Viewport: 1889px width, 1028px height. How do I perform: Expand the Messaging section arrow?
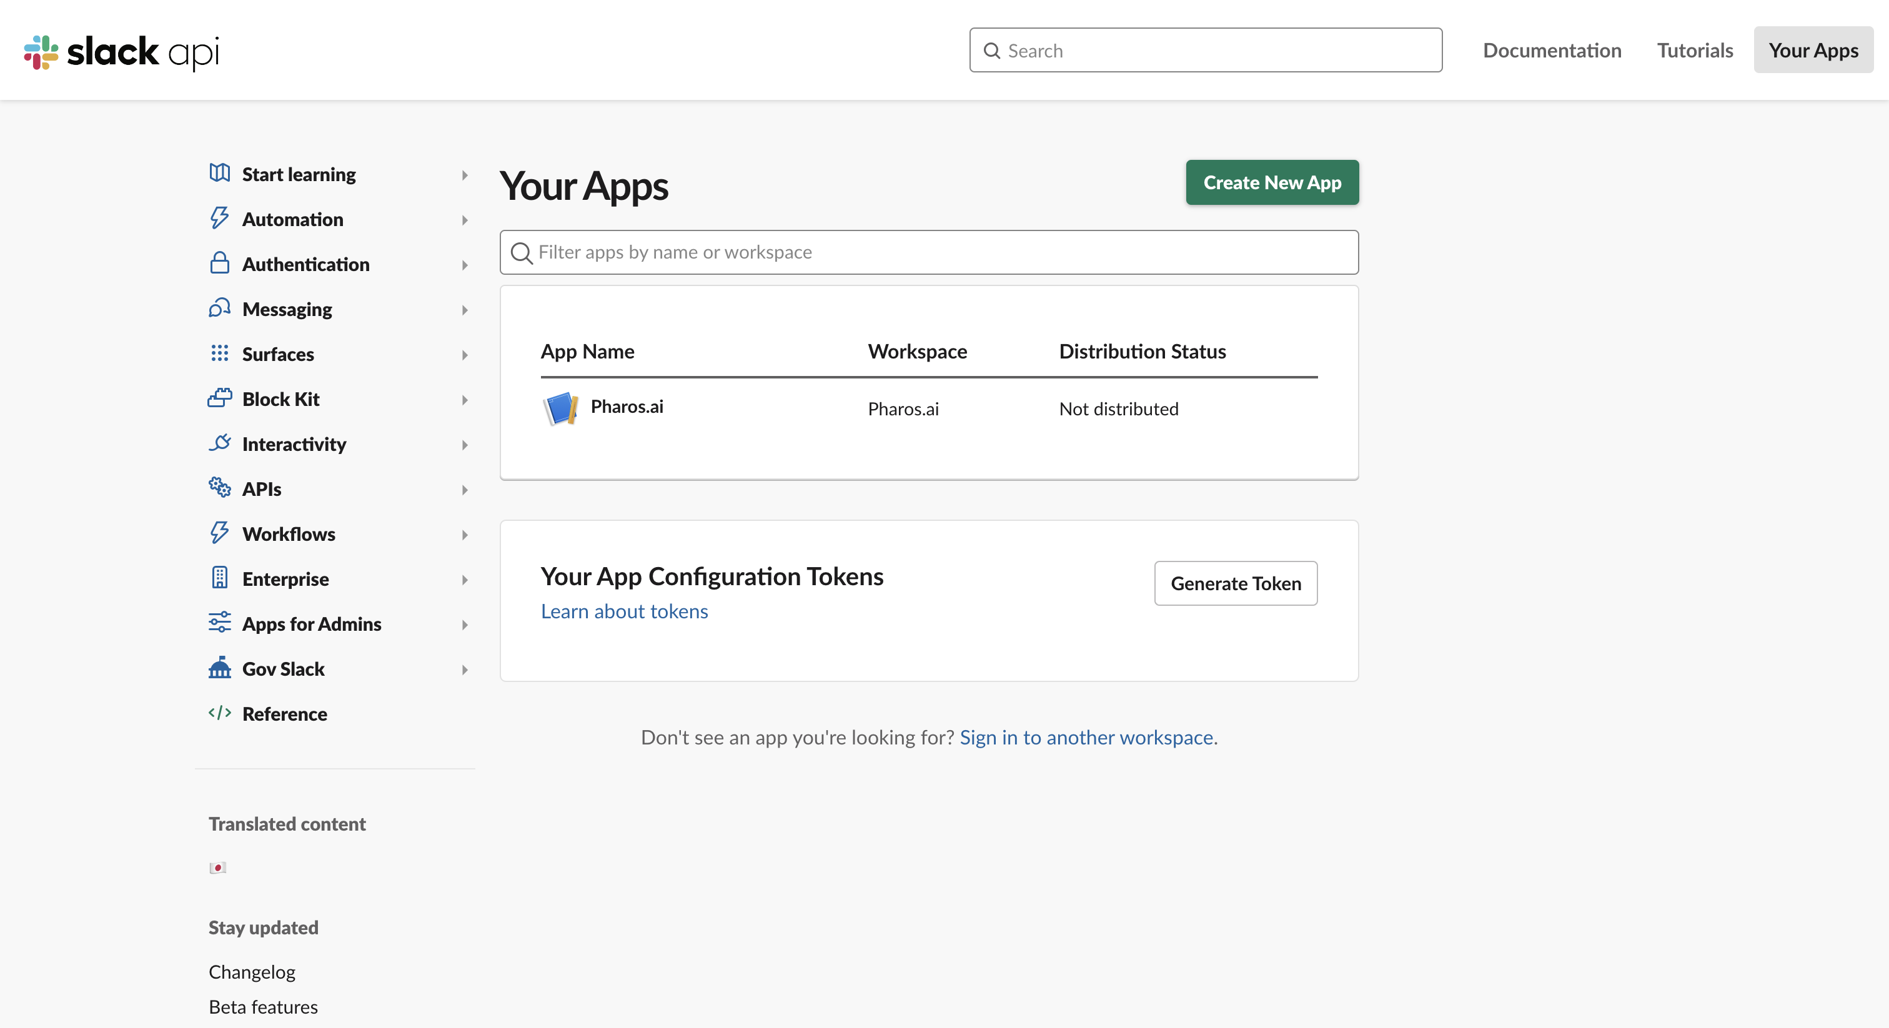coord(464,310)
